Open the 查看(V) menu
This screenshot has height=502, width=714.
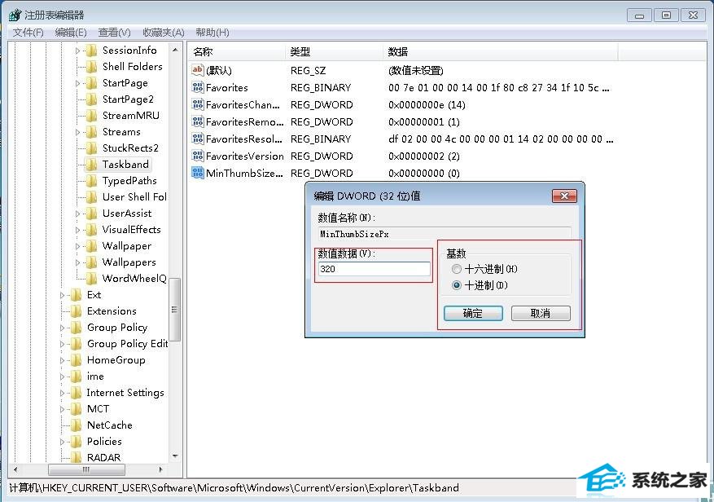[x=114, y=33]
